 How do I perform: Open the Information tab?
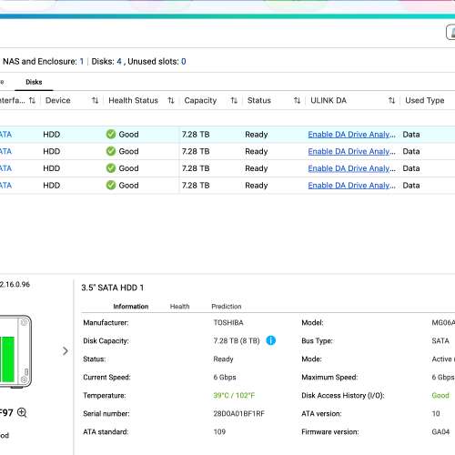[131, 307]
